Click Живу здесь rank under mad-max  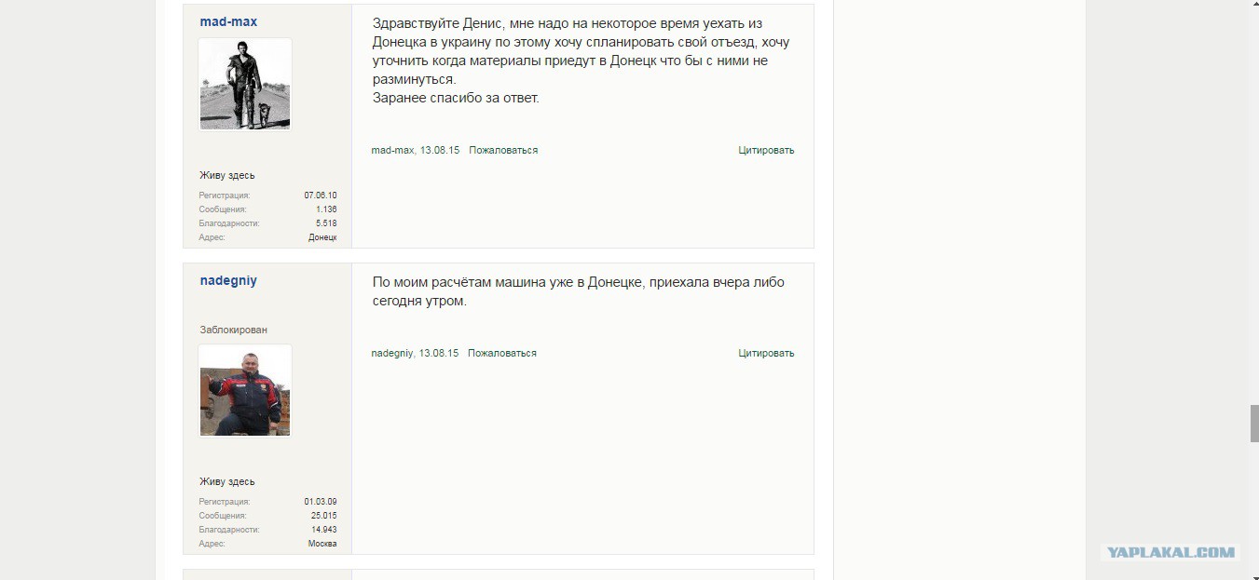[x=227, y=175]
